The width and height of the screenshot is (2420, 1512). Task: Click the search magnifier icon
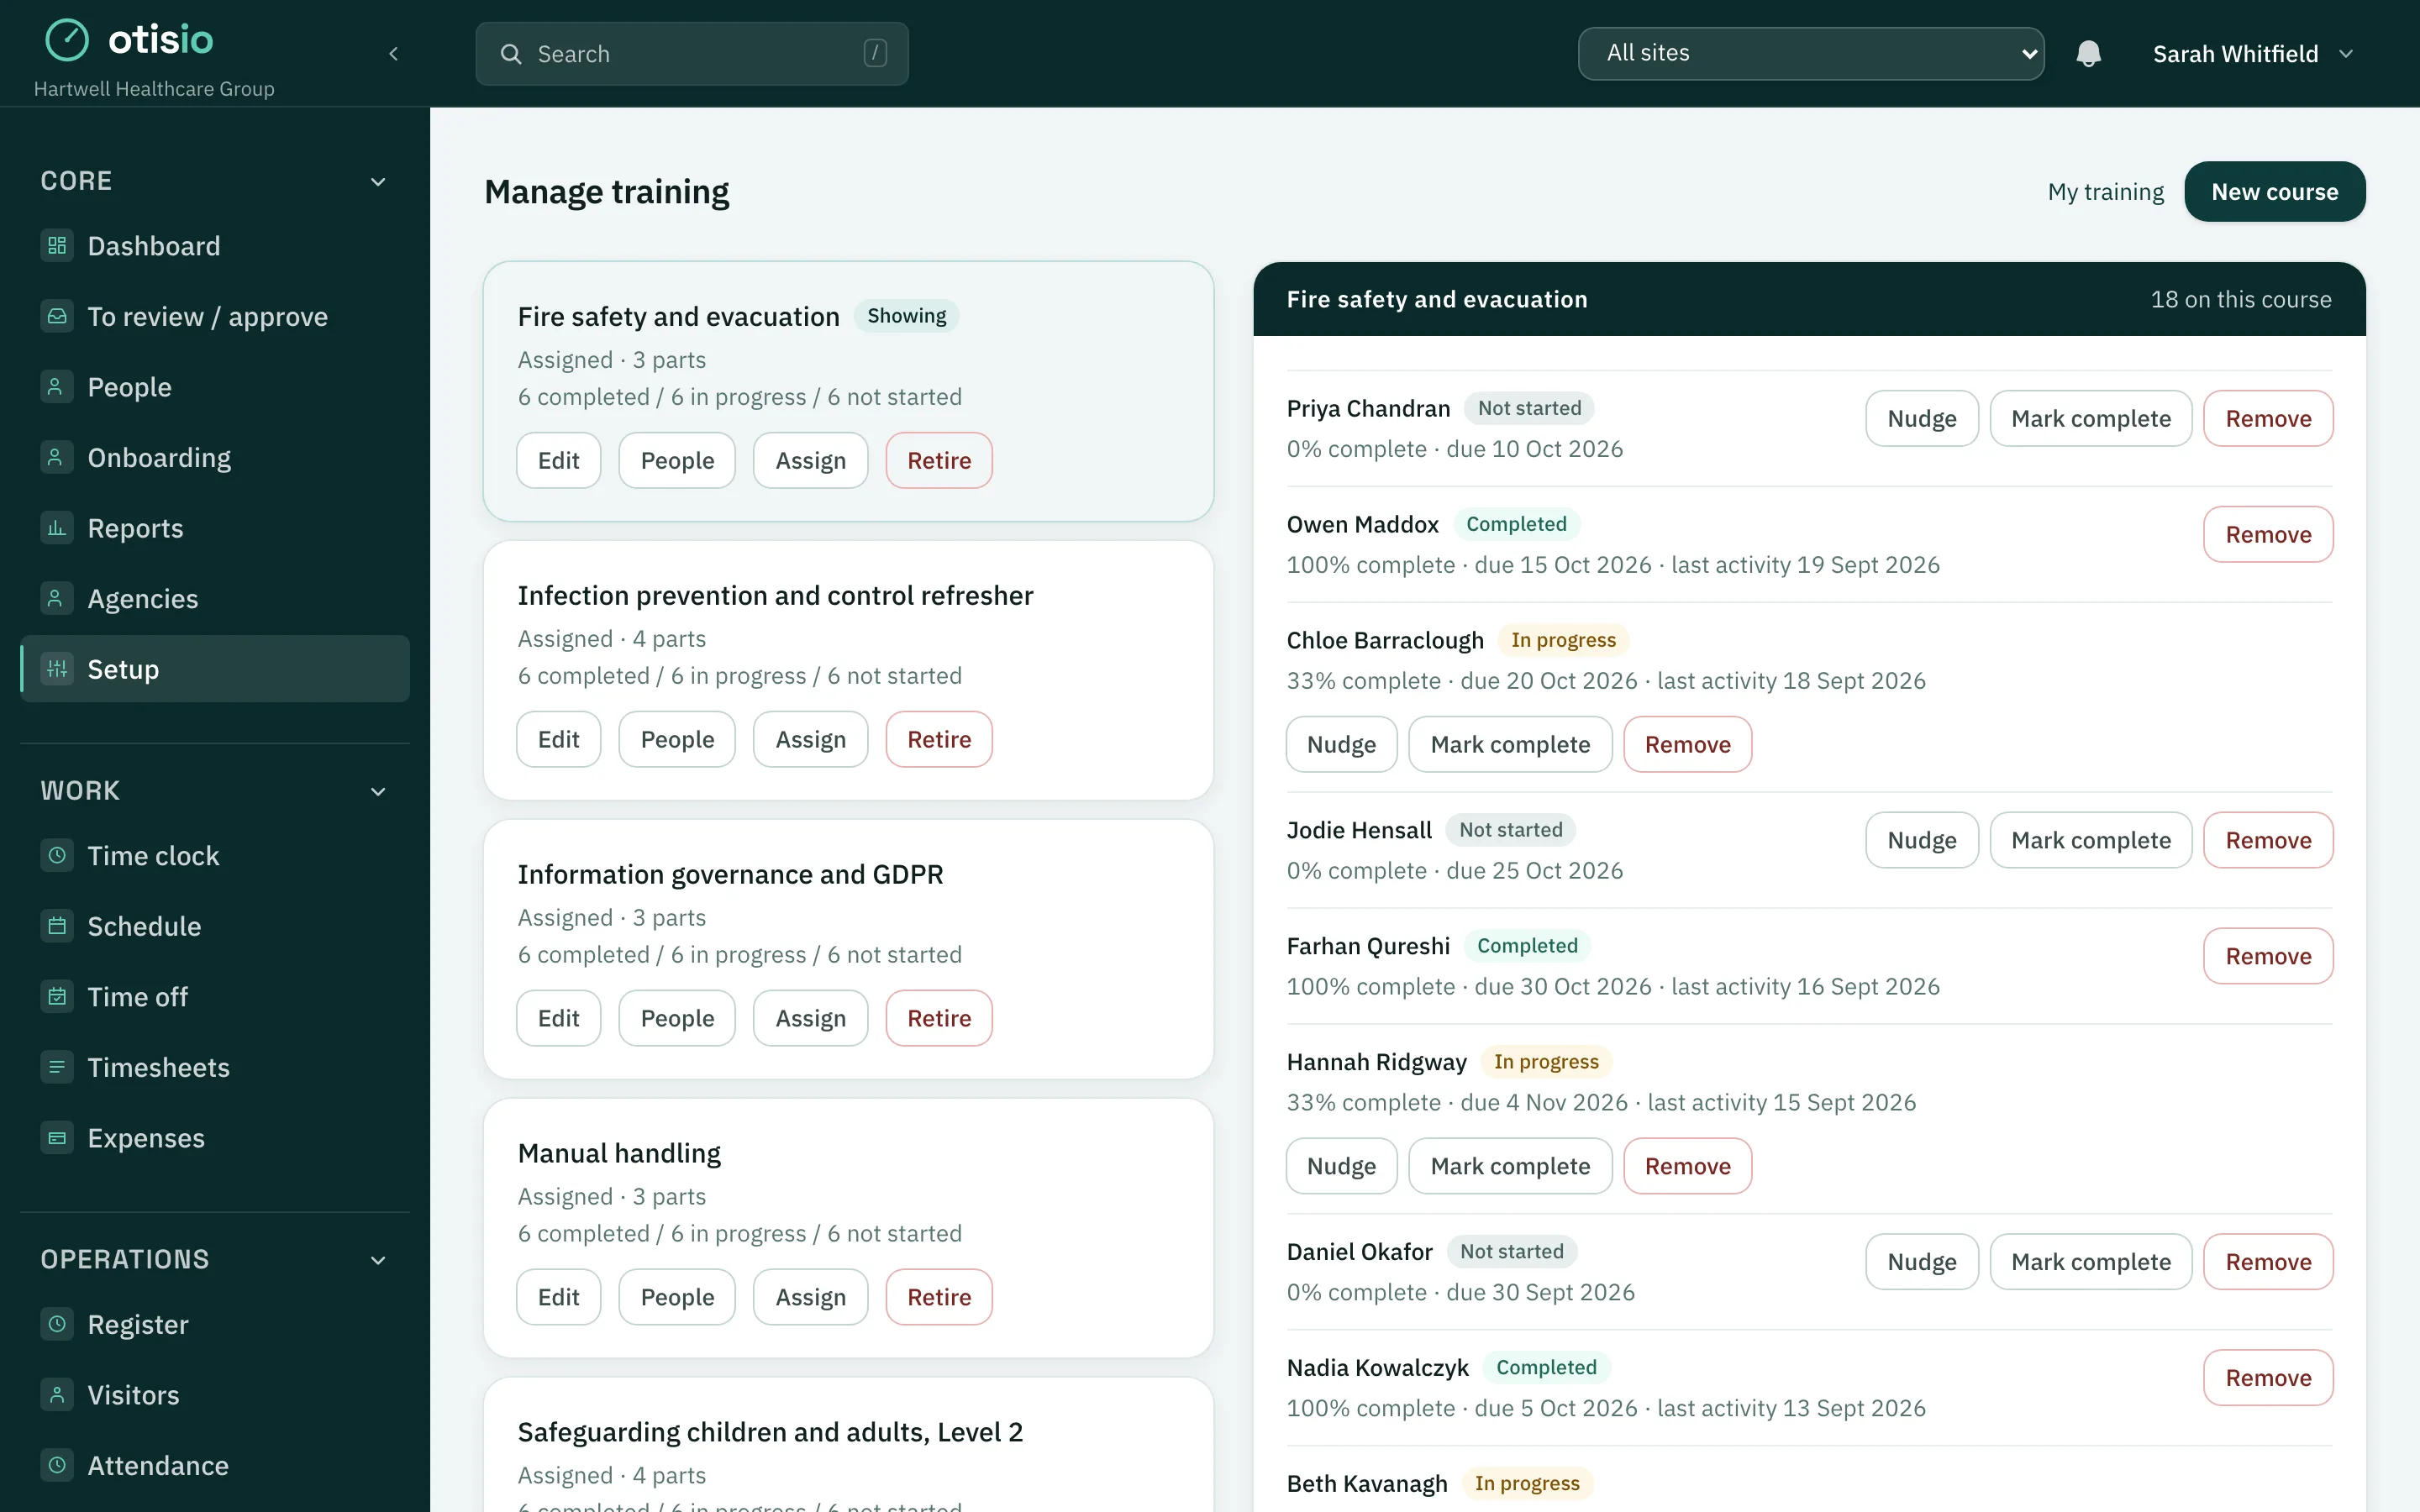511,54
